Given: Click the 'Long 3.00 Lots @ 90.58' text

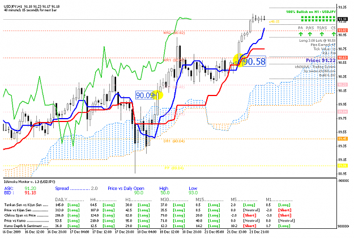Looking at the screenshot, I should pos(317,41).
